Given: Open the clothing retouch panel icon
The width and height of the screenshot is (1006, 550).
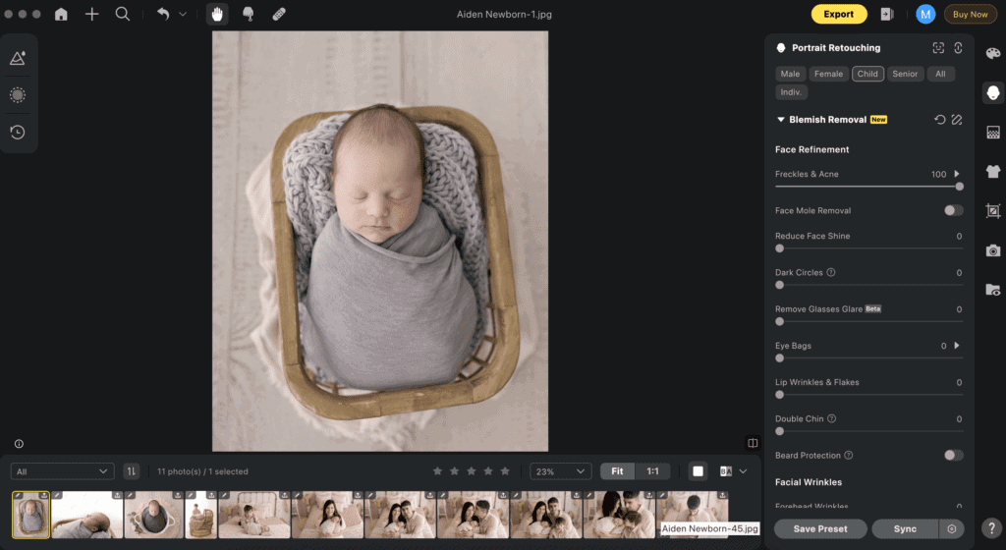Looking at the screenshot, I should 993,171.
